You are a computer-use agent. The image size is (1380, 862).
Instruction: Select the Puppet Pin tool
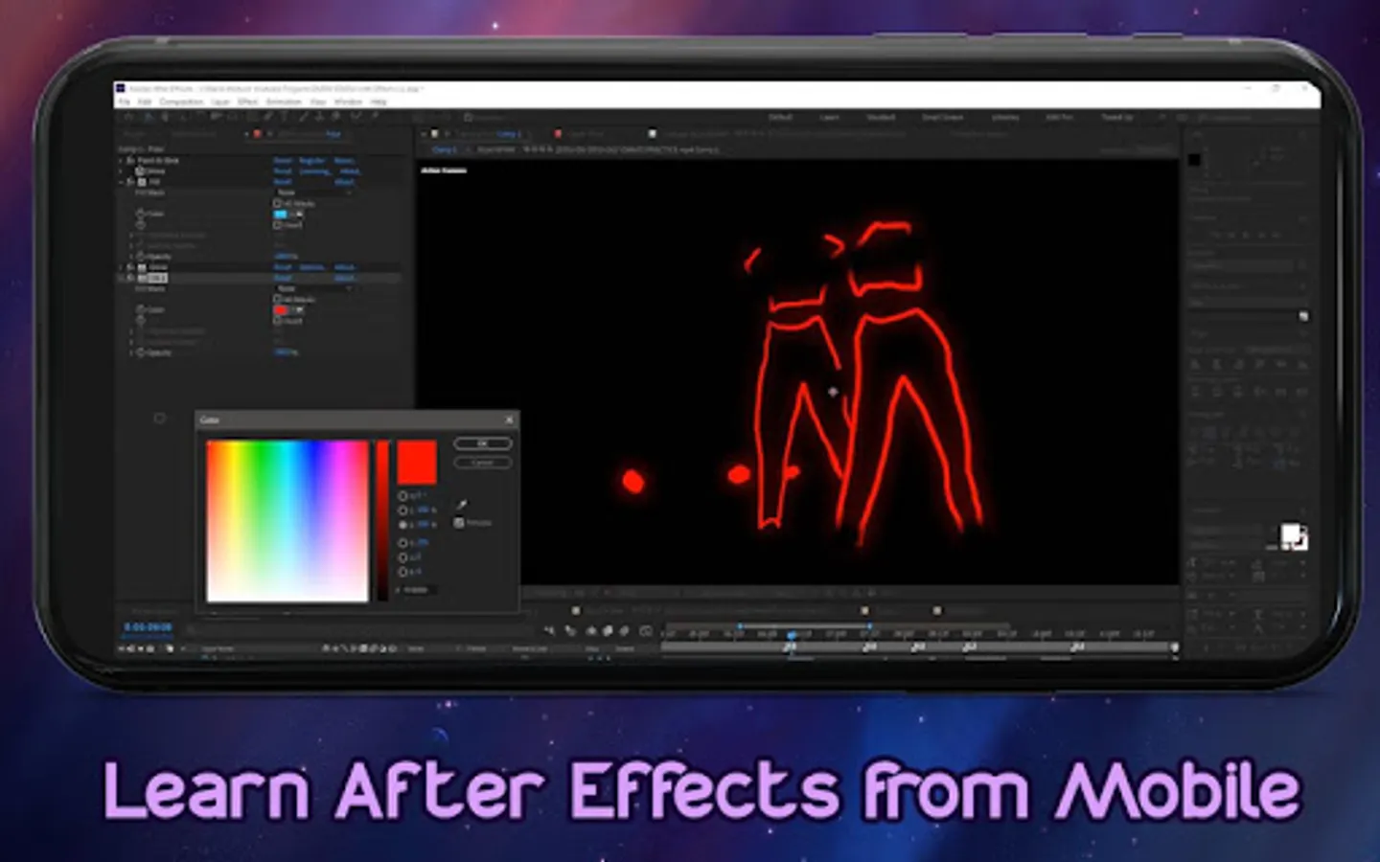coord(375,116)
